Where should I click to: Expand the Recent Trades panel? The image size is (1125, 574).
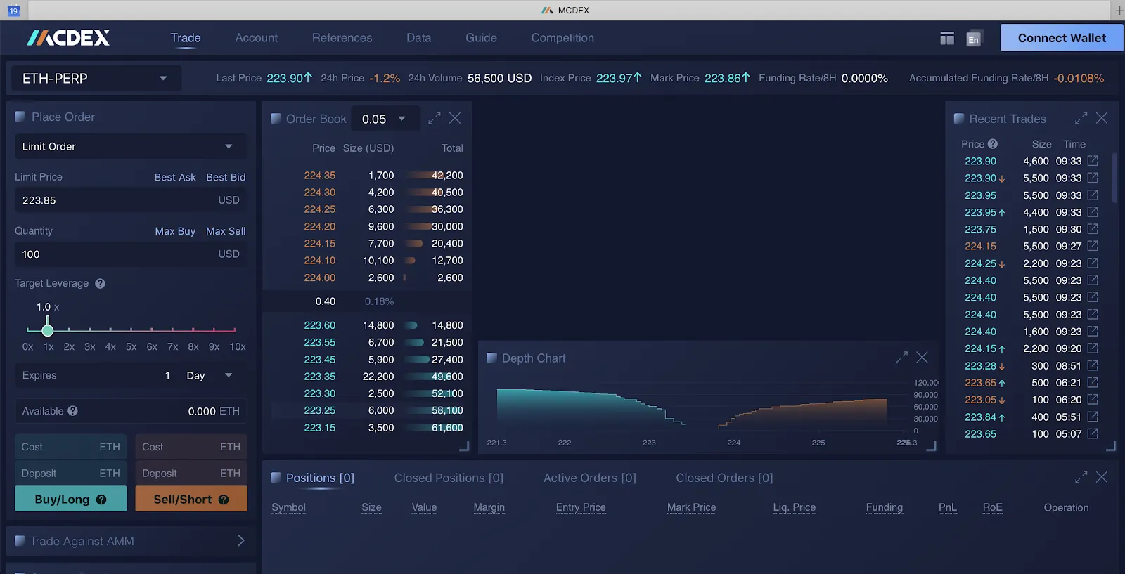pos(1081,118)
